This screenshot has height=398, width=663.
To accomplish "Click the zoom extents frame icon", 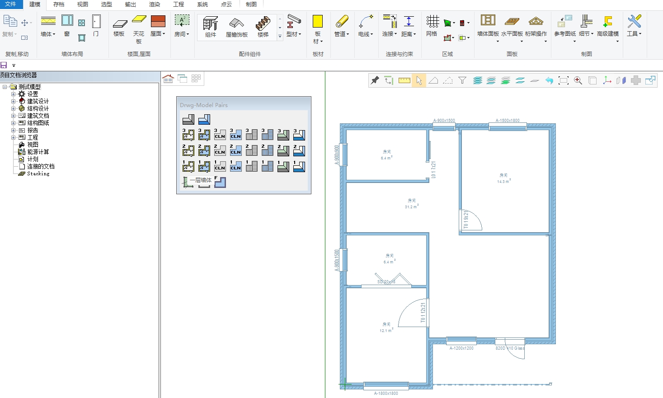I will click(x=564, y=80).
